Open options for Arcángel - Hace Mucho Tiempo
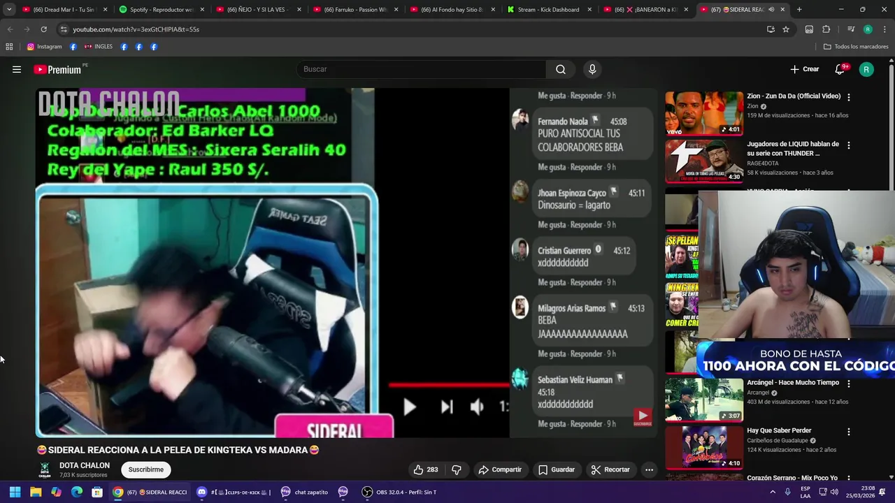This screenshot has width=895, height=503. click(x=849, y=384)
